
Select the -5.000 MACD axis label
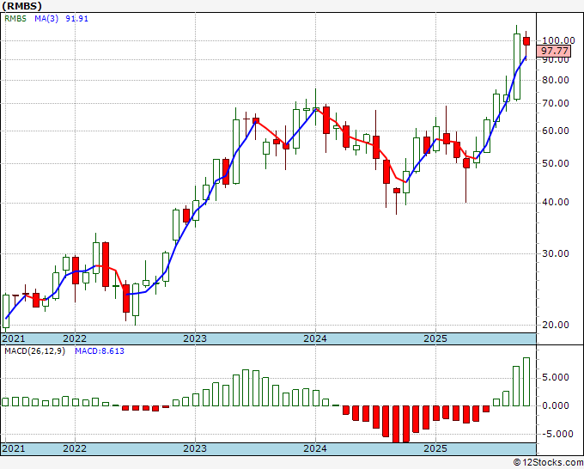[x=556, y=434]
